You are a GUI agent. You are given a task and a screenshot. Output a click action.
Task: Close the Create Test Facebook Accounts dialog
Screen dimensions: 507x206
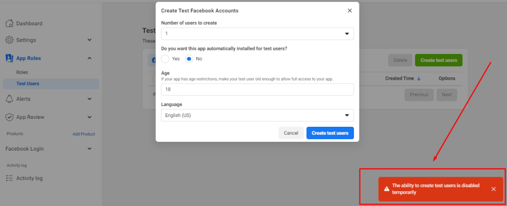click(350, 11)
